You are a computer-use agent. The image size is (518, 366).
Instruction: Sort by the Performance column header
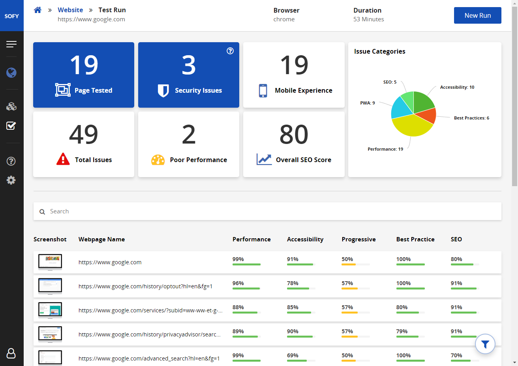click(251, 239)
